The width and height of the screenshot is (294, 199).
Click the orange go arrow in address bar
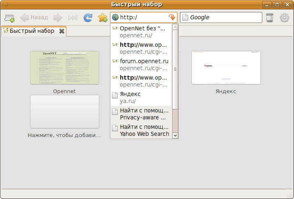172,17
